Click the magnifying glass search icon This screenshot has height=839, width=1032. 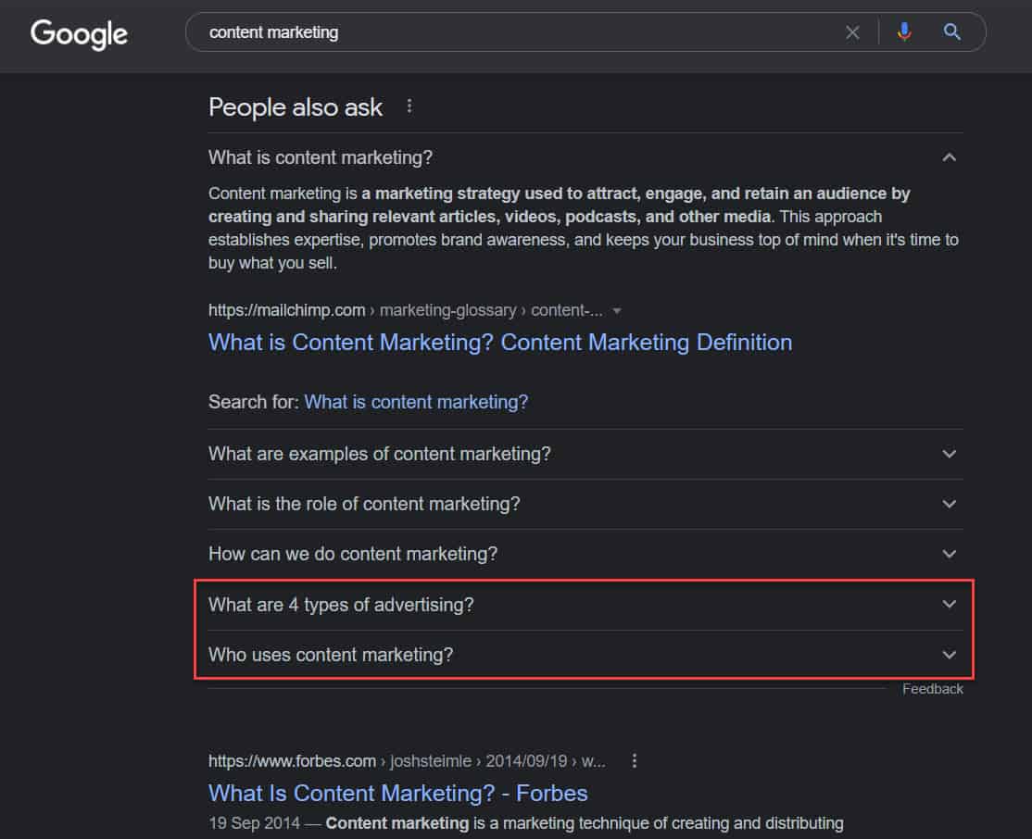click(951, 31)
